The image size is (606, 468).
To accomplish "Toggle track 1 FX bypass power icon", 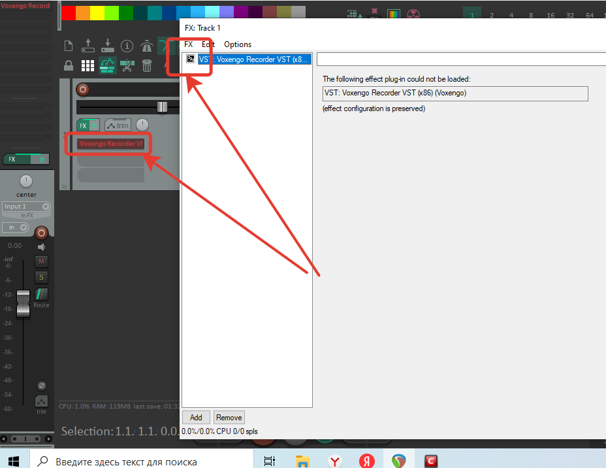I will point(94,125).
